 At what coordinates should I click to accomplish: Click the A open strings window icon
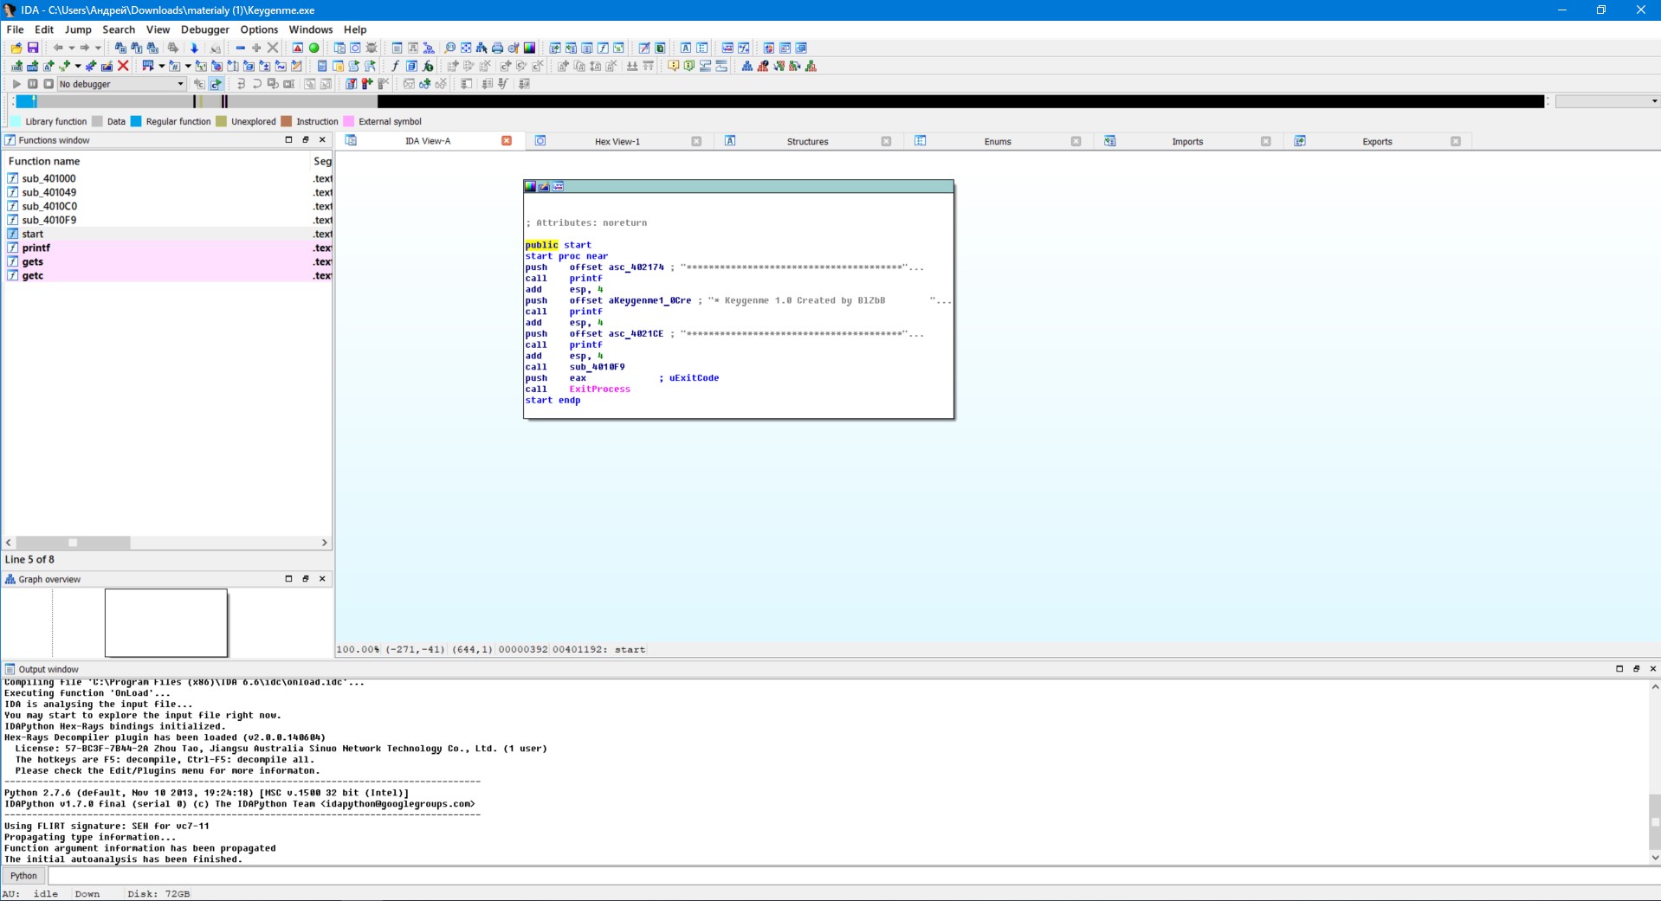coord(686,48)
